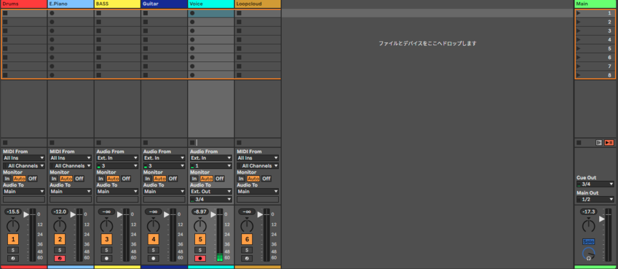Arm the BASS track for recording

pyautogui.click(x=106, y=258)
